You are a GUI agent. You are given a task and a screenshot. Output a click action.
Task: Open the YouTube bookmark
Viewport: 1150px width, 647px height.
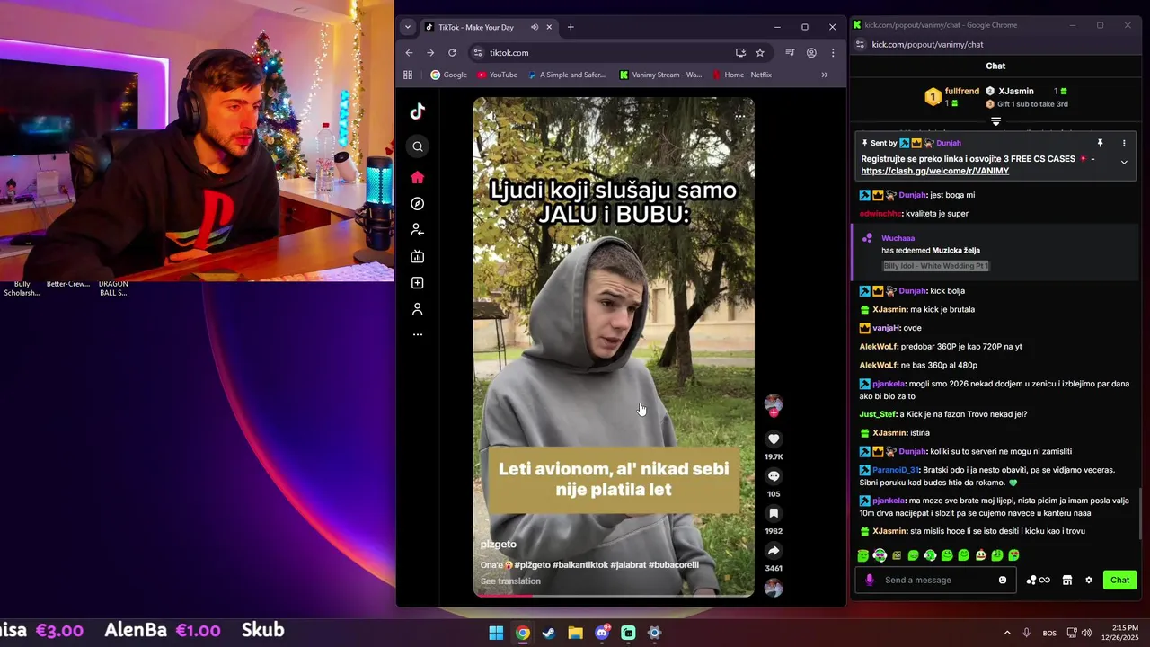[x=497, y=75]
